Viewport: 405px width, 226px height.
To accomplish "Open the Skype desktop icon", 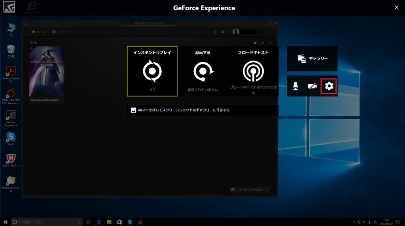I will tap(11, 139).
